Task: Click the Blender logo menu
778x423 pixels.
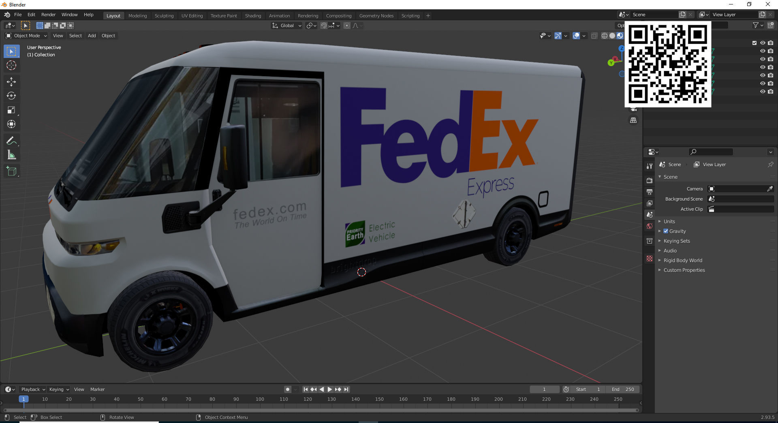Action: 7,15
